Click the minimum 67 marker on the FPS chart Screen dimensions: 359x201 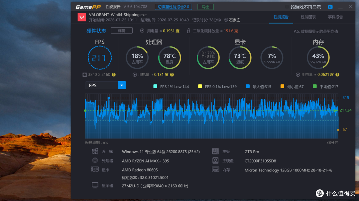pyautogui.click(x=338, y=130)
